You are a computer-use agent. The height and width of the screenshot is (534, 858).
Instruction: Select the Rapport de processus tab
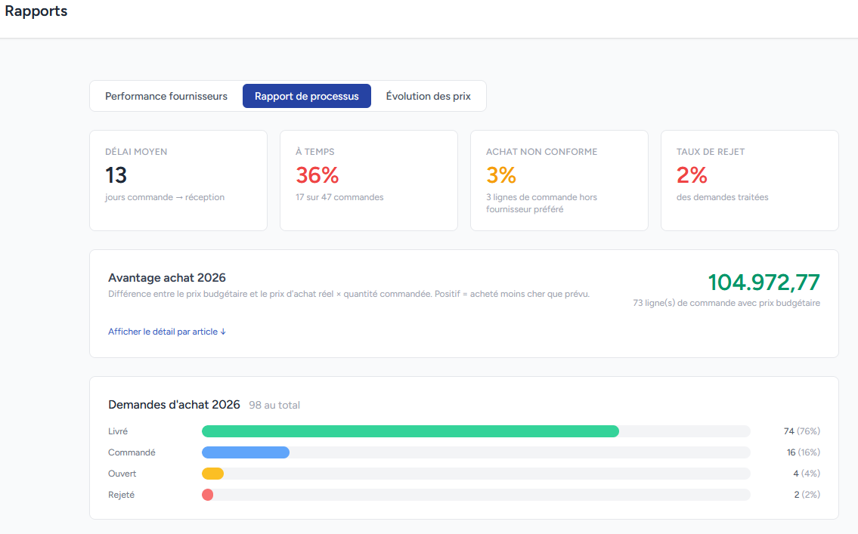[306, 96]
